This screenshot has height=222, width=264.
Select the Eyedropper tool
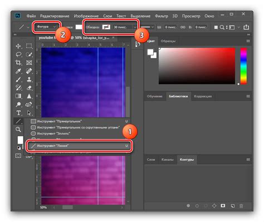coord(18,71)
